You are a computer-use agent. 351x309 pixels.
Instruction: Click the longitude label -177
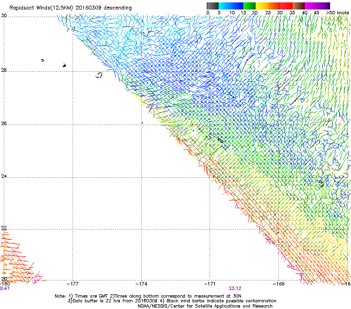tap(73, 284)
